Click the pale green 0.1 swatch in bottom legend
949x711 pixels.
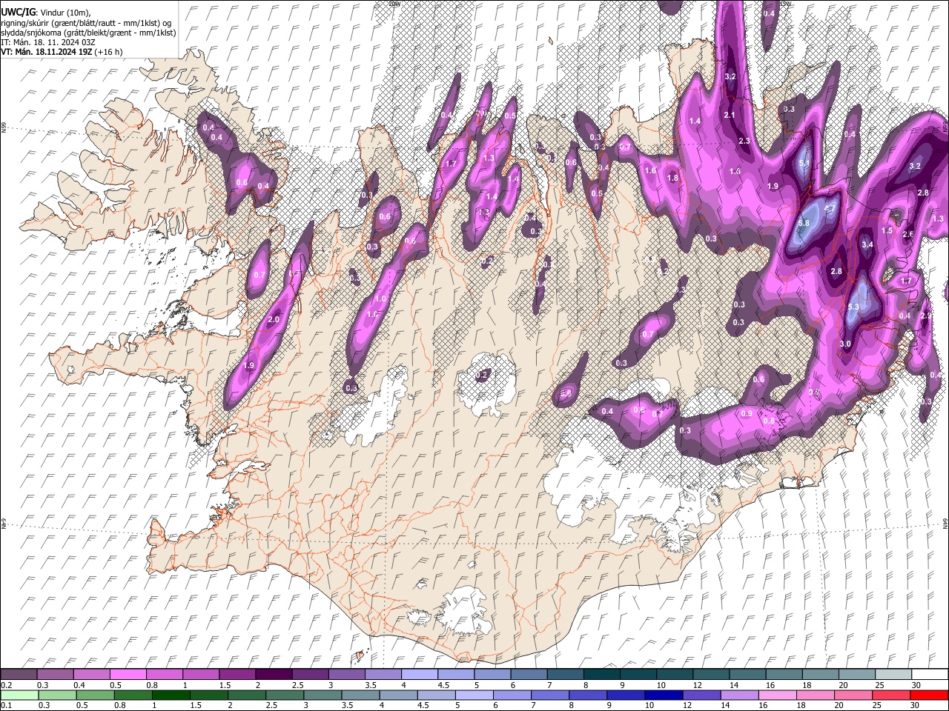coord(20,695)
